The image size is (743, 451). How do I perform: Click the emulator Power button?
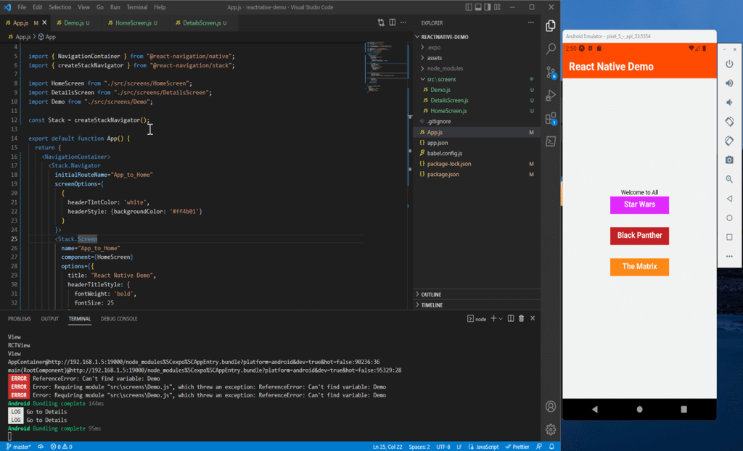[729, 64]
